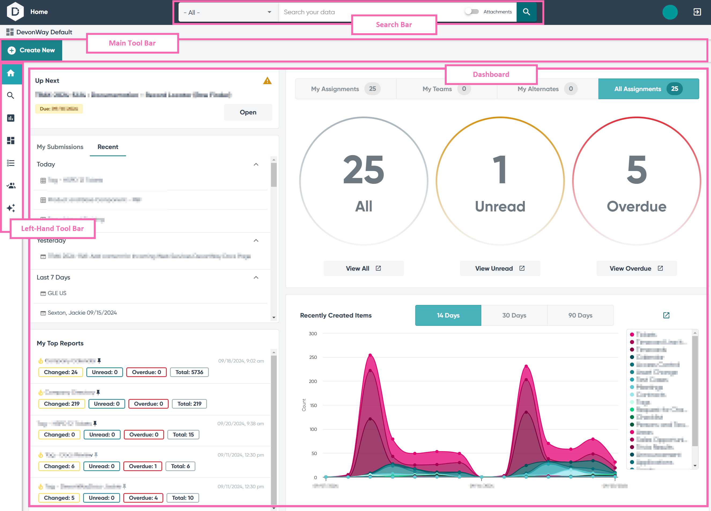The image size is (711, 511).
Task: Click the View Overdue button
Action: click(636, 268)
